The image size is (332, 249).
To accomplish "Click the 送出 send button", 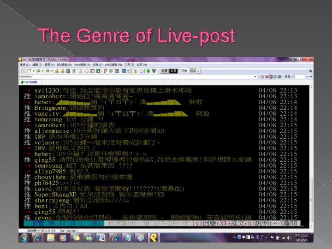I will click(x=193, y=71).
